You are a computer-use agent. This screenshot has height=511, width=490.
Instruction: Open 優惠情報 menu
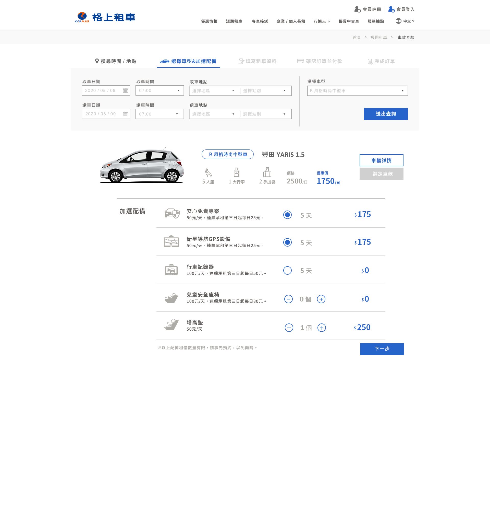(209, 21)
